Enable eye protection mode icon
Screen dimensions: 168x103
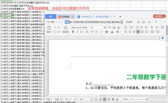coord(117,99)
